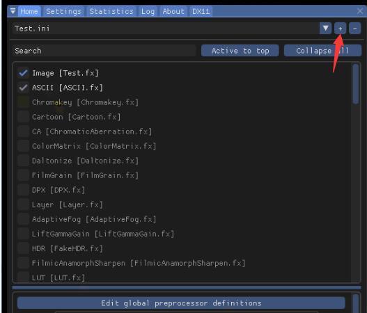Focus the Search effects field
The height and width of the screenshot is (313, 367).
104,51
